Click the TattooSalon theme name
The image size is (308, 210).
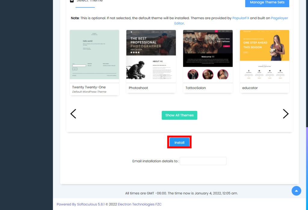196,88
